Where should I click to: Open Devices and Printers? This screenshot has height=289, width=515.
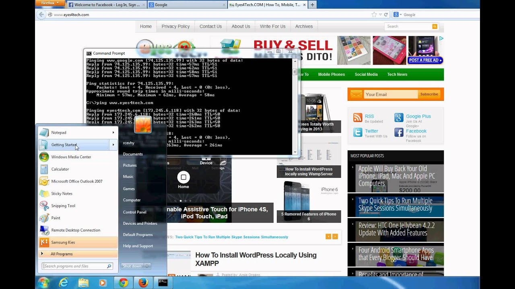(x=140, y=223)
